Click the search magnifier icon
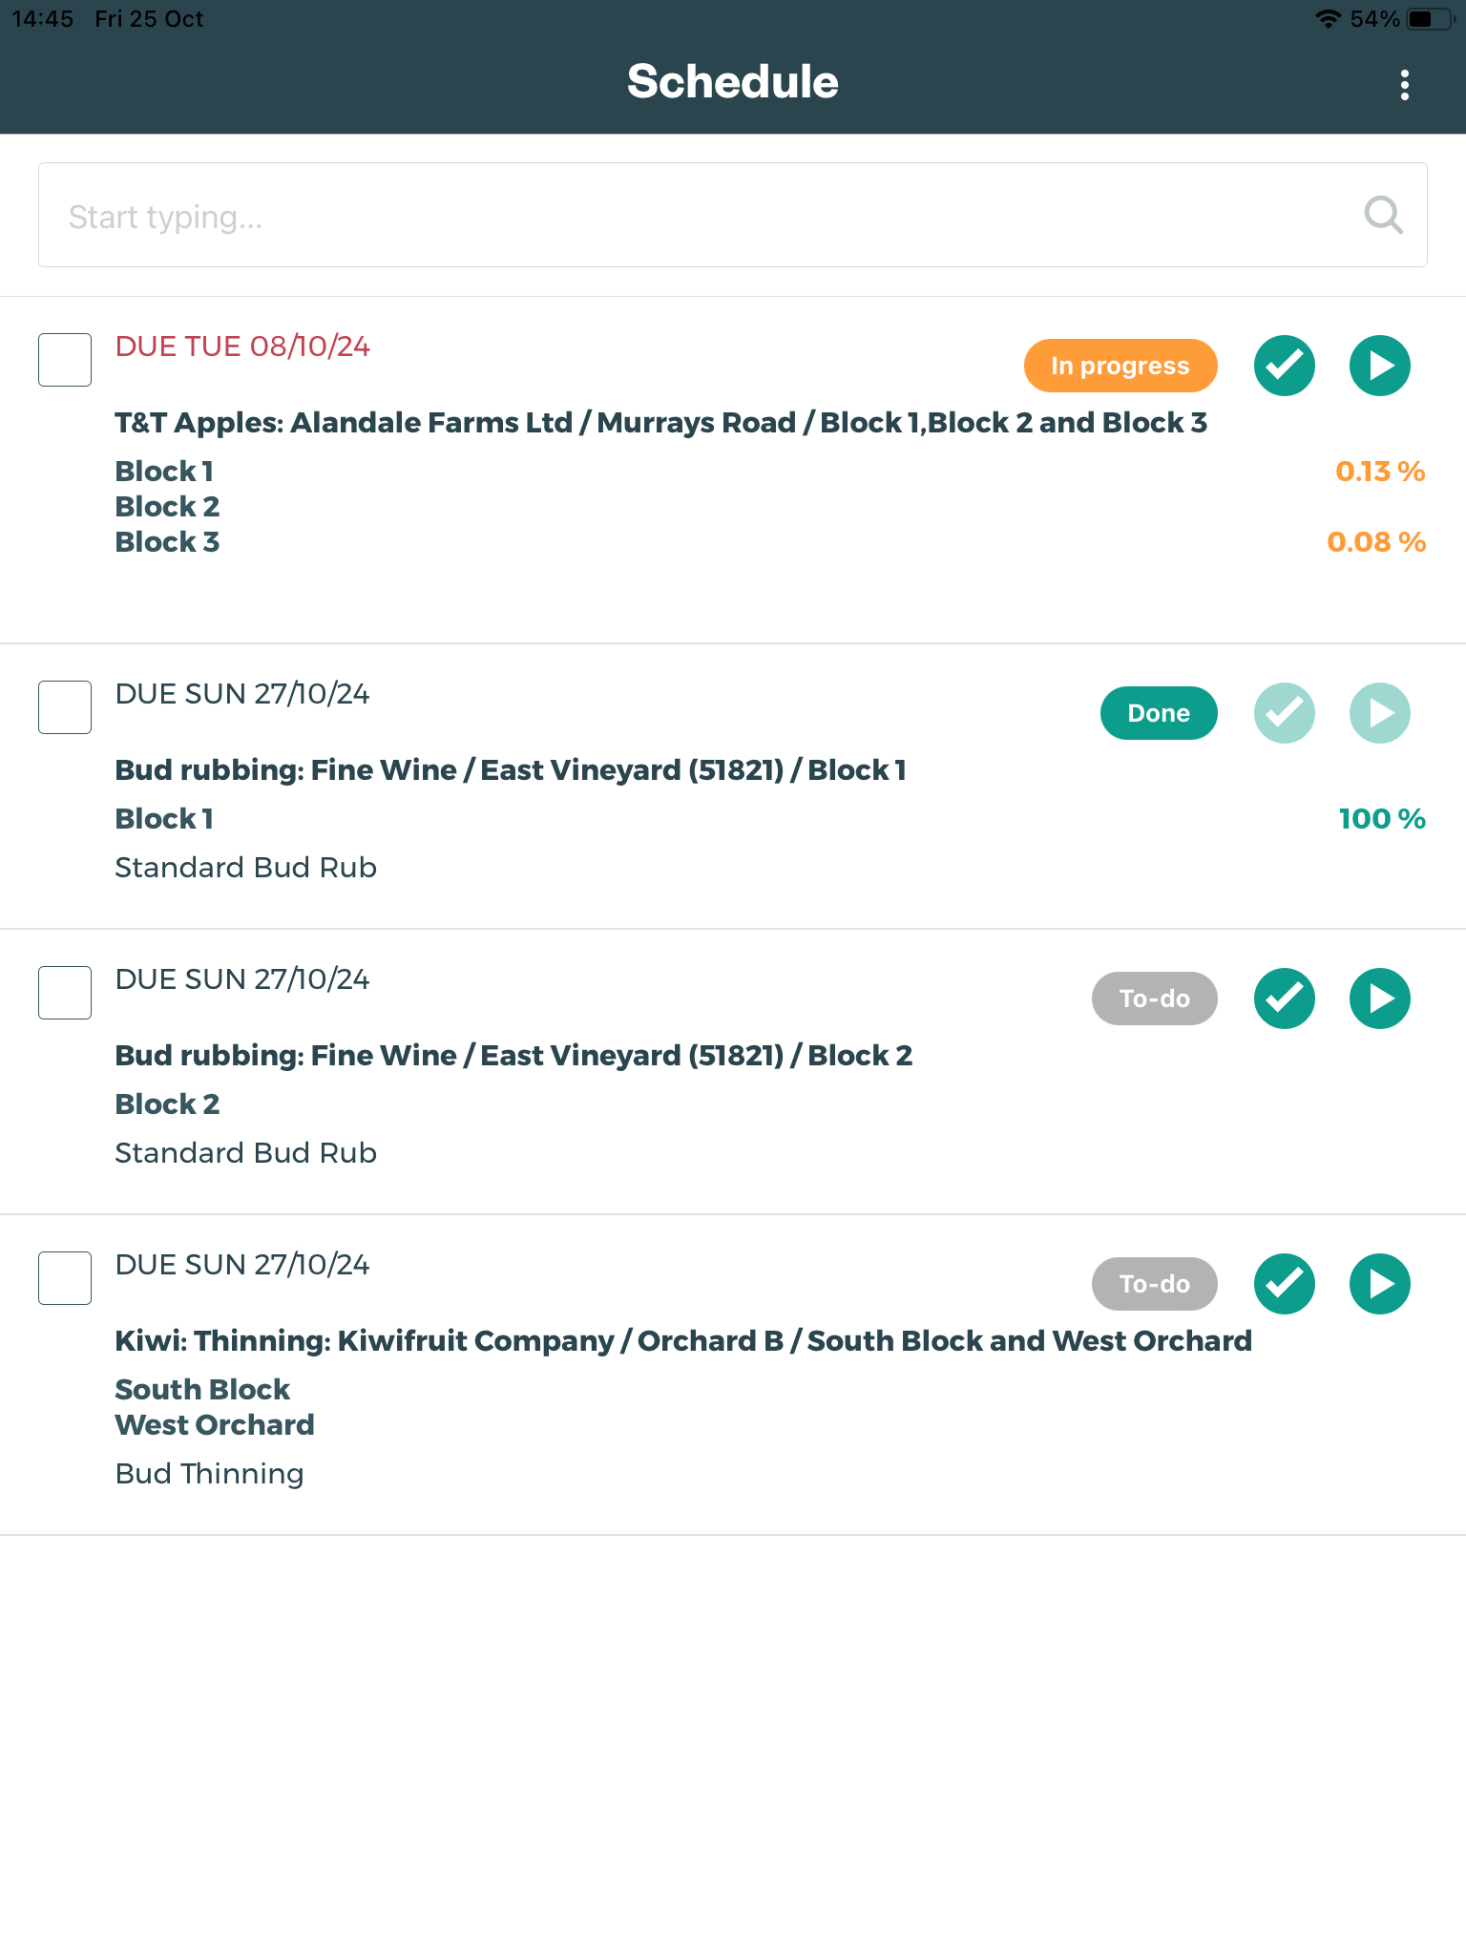The height and width of the screenshot is (1955, 1466). click(1383, 216)
